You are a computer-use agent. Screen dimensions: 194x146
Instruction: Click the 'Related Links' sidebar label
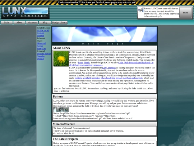(x=43, y=28)
